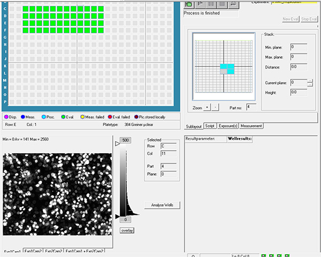Click the Zoom minus button

(x=216, y=107)
